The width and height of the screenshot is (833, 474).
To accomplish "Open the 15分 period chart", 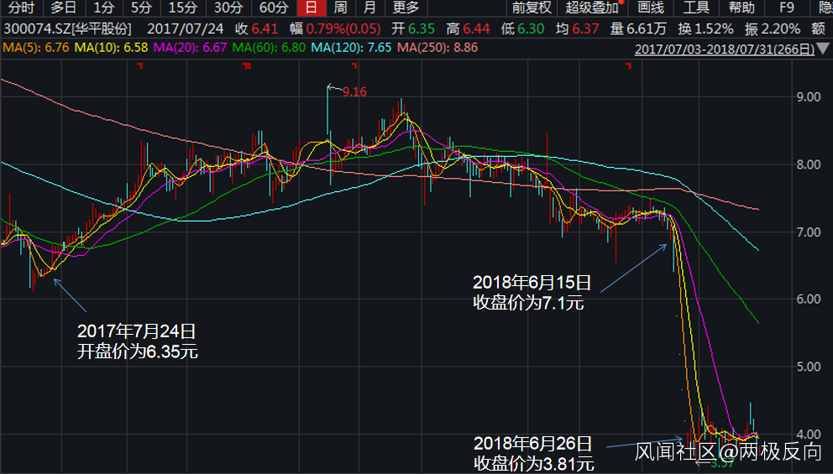I will pyautogui.click(x=182, y=8).
